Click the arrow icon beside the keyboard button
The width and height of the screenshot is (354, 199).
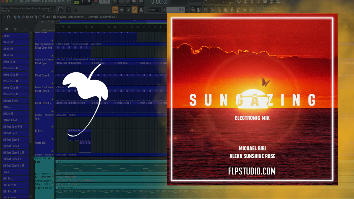[x=121, y=10]
